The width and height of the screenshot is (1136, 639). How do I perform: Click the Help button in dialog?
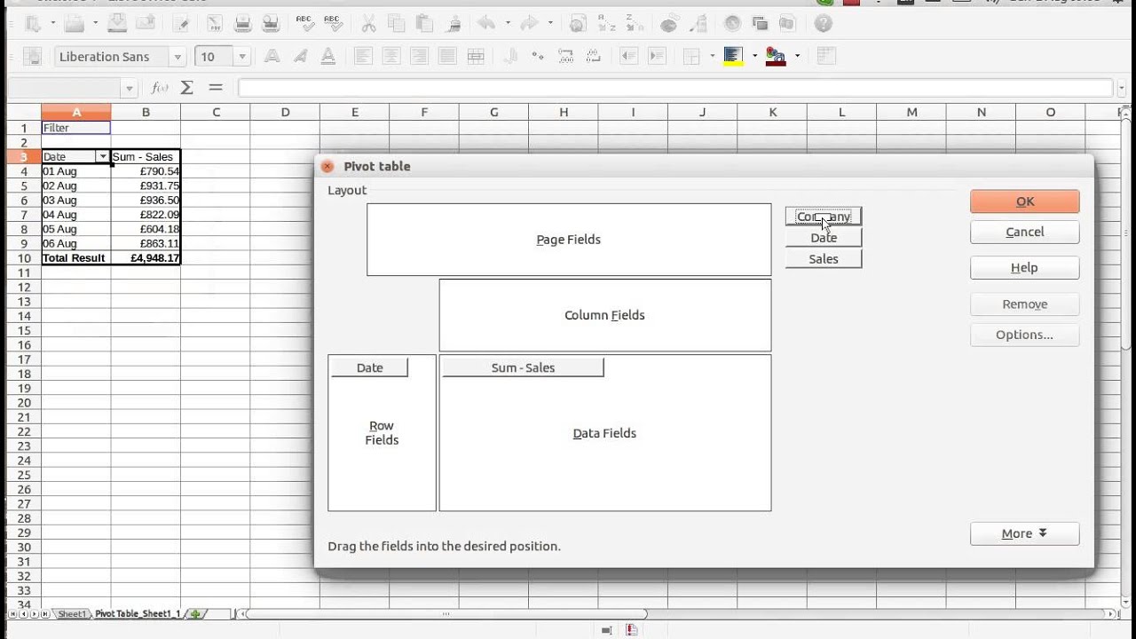[1024, 267]
